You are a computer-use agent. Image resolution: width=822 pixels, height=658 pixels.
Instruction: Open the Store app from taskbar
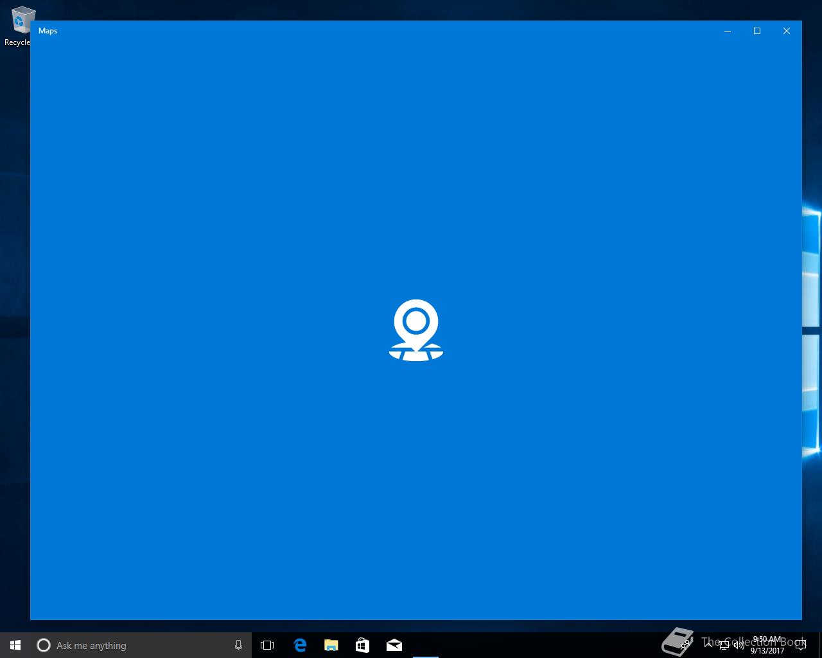[362, 645]
